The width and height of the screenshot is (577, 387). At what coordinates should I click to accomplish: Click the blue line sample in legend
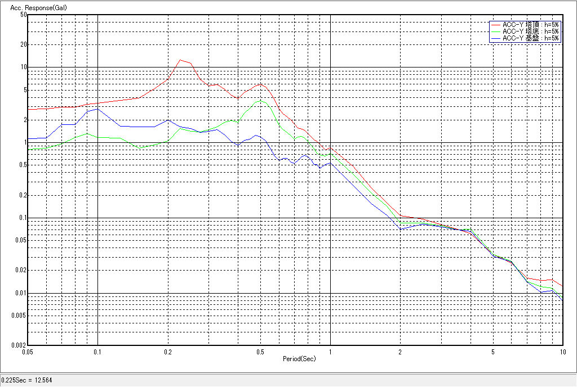(496, 38)
